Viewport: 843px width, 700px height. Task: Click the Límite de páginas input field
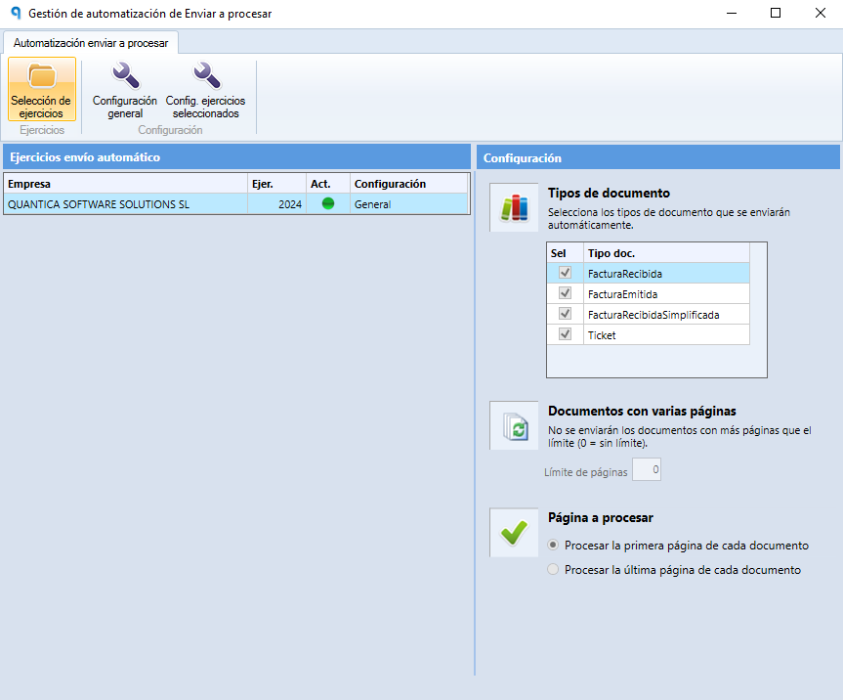[647, 469]
